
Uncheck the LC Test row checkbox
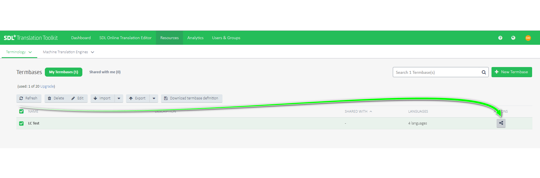21,123
